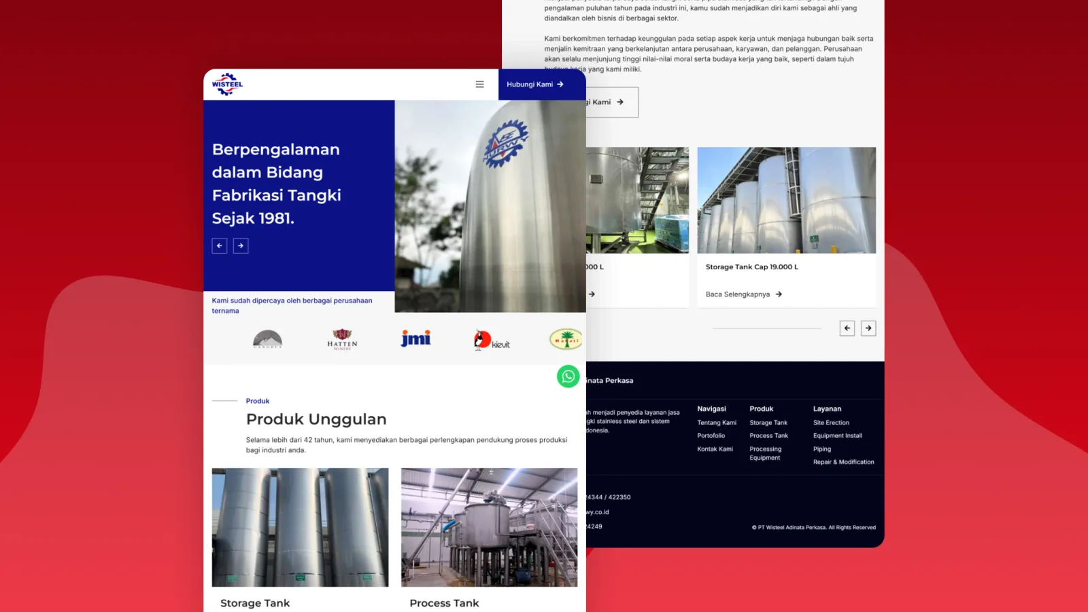Click the Hubungi Kami header button
This screenshot has height=612, width=1088.
542,84
